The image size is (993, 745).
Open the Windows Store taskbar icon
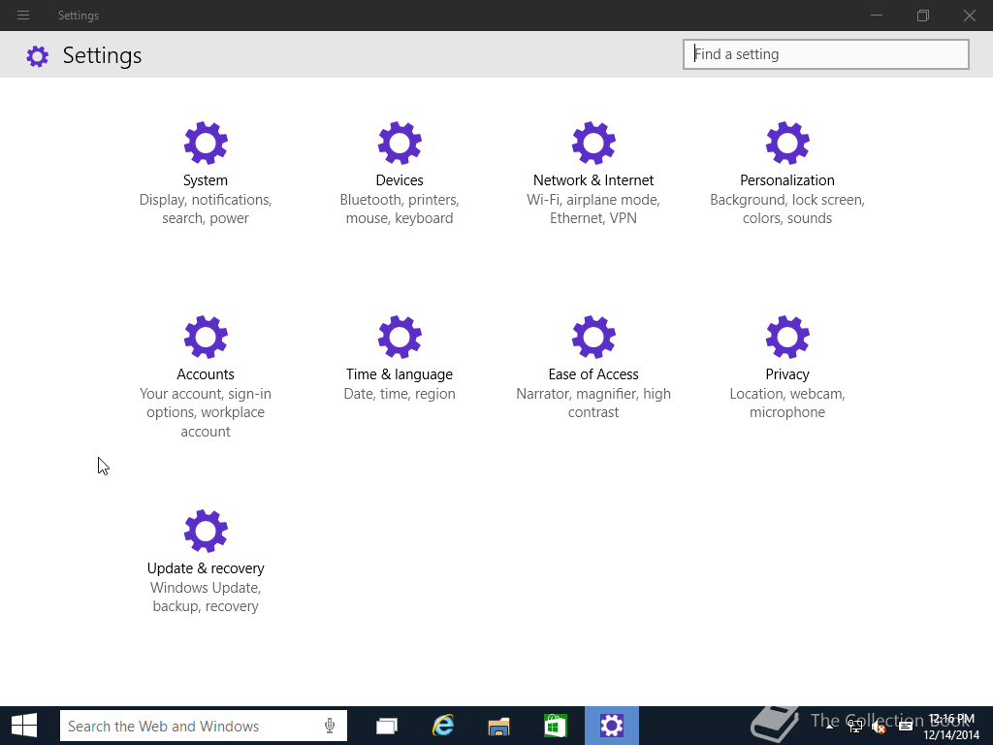(555, 726)
